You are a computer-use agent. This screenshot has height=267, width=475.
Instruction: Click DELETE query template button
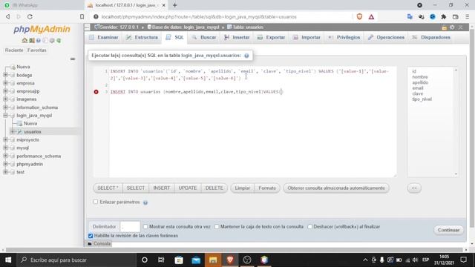point(214,188)
